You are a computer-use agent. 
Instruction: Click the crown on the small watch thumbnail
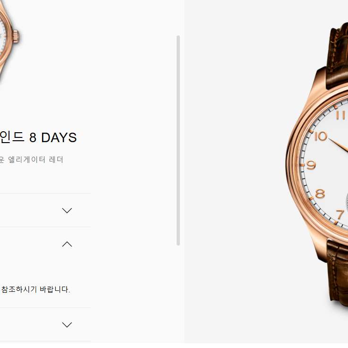[16, 36]
